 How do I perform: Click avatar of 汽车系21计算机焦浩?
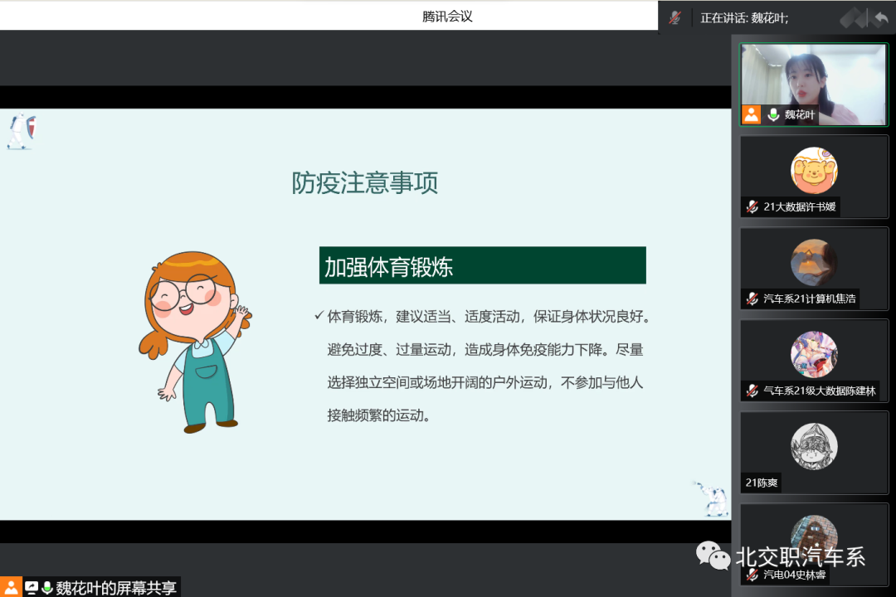pos(813,262)
